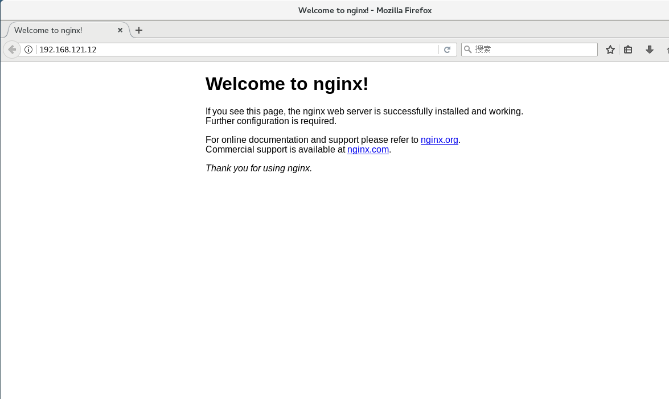This screenshot has height=399, width=669.
Task: Click the Welcome to nginx! heading
Action: (287, 84)
